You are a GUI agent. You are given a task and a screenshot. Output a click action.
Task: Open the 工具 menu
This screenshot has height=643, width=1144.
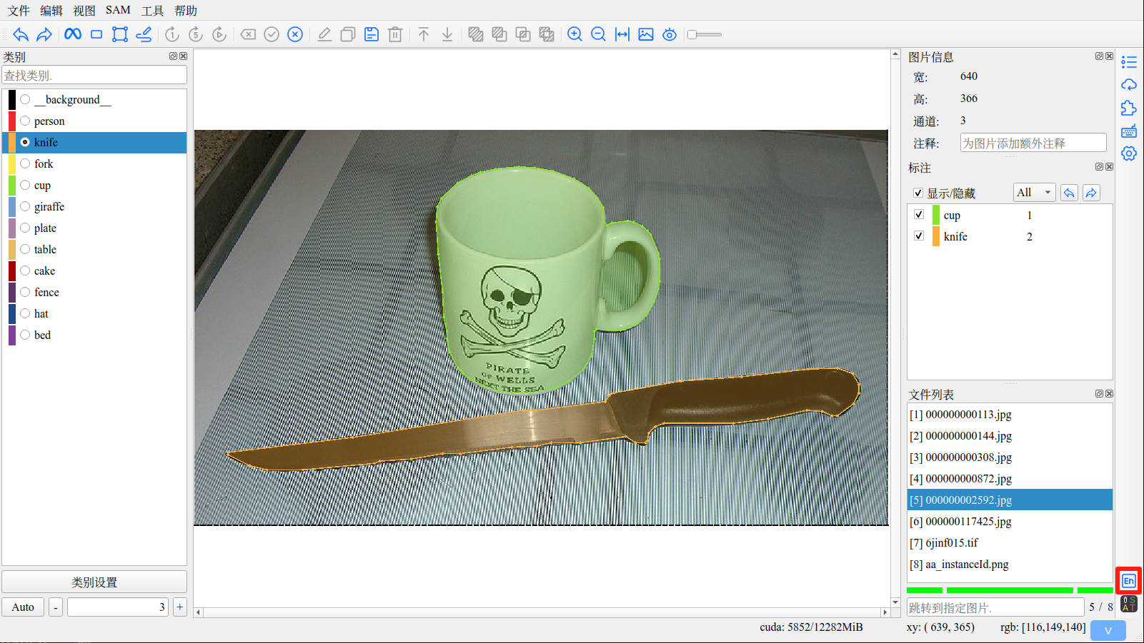click(x=152, y=10)
